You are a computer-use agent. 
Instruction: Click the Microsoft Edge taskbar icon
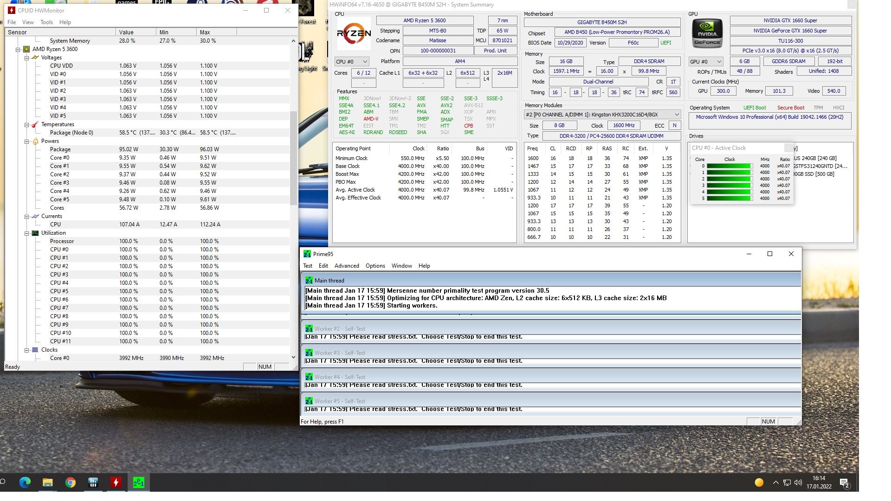click(x=25, y=482)
